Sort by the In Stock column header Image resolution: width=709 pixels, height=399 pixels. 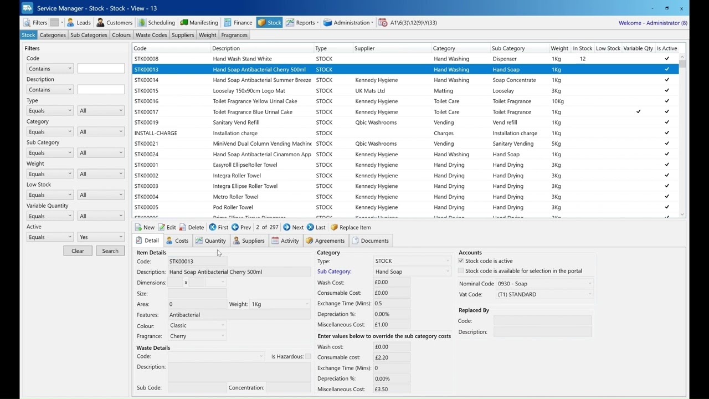582,48
